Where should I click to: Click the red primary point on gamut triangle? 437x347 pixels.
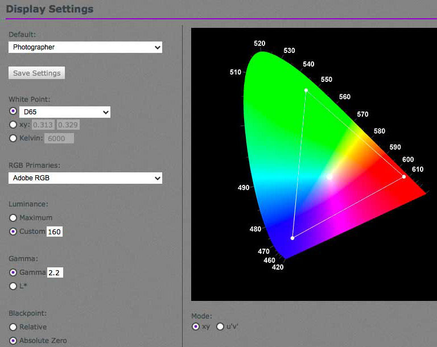(x=404, y=177)
